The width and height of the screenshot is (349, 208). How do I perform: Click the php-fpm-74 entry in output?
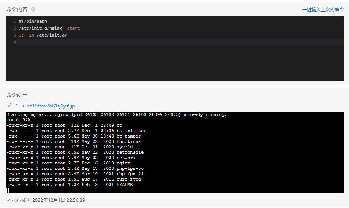pyautogui.click(x=130, y=174)
